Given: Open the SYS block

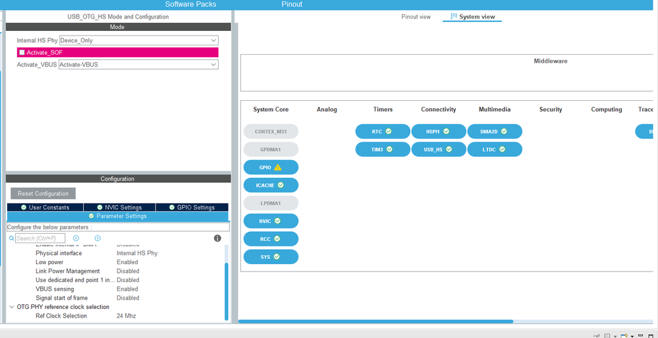Looking at the screenshot, I should point(271,257).
